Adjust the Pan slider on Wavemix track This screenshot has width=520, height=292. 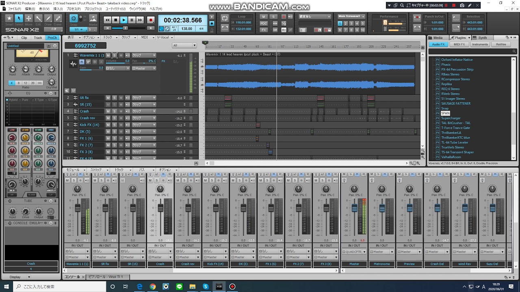tap(144, 61)
